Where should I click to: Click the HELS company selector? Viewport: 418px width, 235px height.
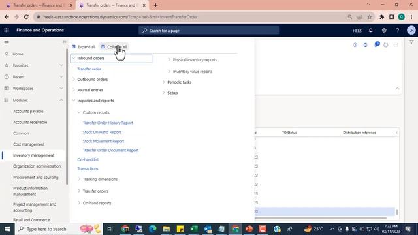pyautogui.click(x=357, y=31)
